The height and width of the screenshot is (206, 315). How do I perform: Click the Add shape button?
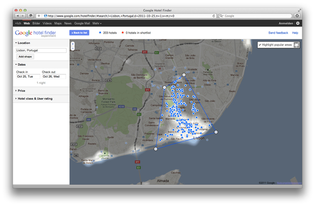click(x=25, y=57)
